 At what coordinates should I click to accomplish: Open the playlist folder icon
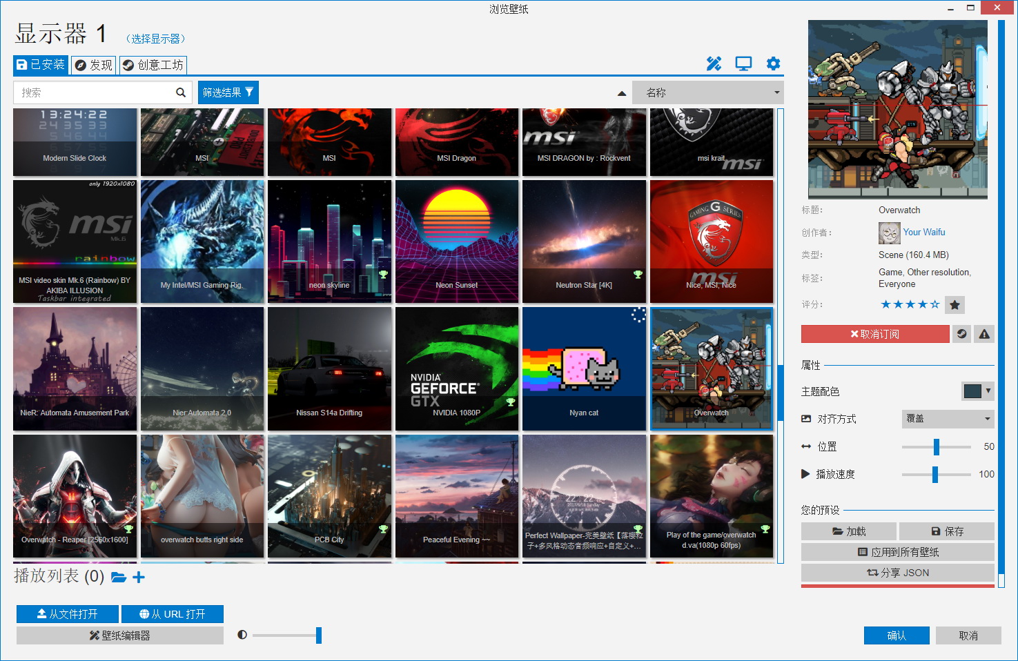[119, 577]
